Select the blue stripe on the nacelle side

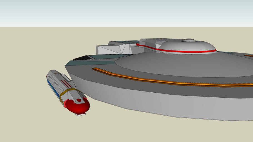(54, 88)
